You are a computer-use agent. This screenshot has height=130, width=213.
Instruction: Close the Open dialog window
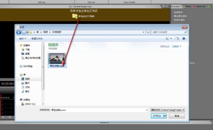[185, 27]
